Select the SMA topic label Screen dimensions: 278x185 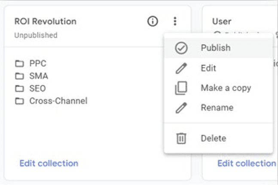[x=39, y=76]
